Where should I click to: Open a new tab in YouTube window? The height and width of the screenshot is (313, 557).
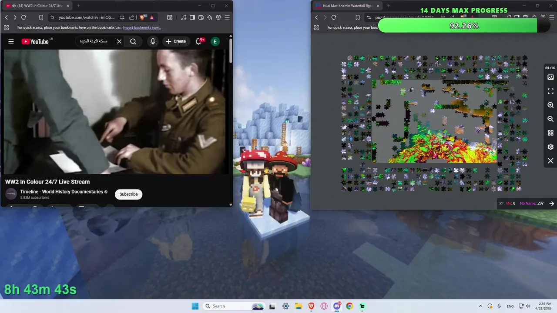click(x=78, y=6)
